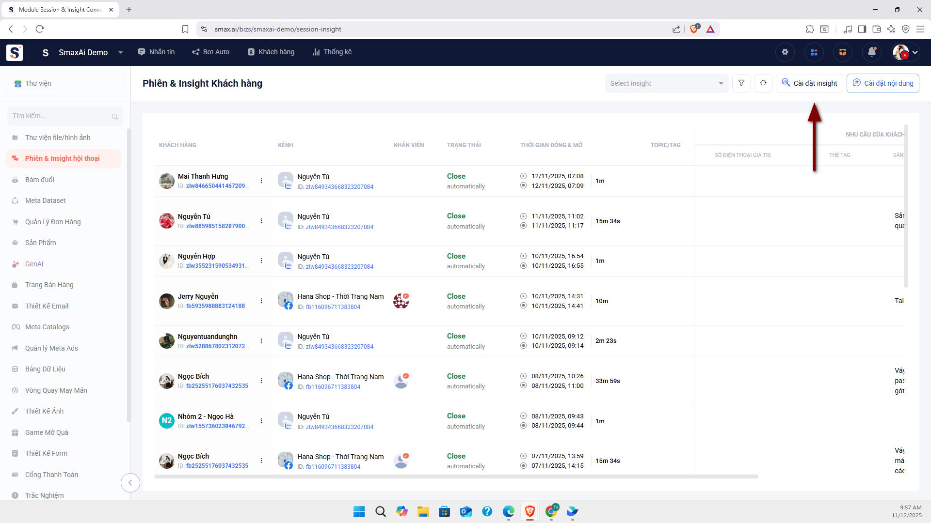This screenshot has width=931, height=523.
Task: Click the refresh icon beside filter
Action: pyautogui.click(x=763, y=83)
